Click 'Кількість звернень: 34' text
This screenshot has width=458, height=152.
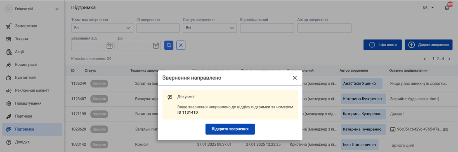click(x=91, y=58)
